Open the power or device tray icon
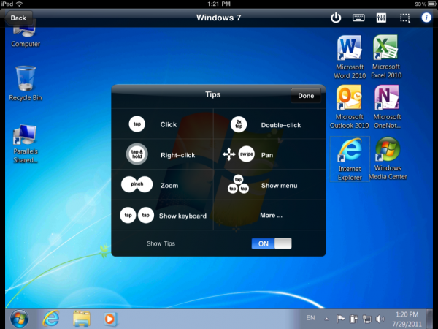Screen dimensions: 438x329 pos(353,319)
